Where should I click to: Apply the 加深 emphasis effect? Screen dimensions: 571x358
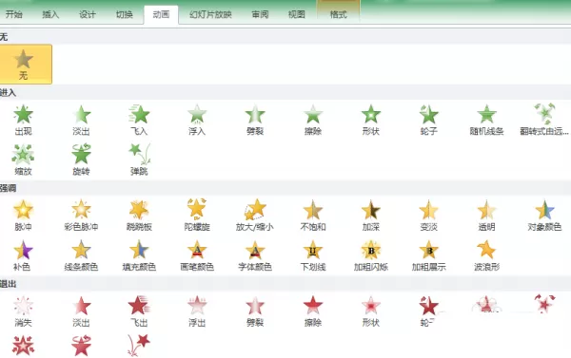(x=371, y=216)
